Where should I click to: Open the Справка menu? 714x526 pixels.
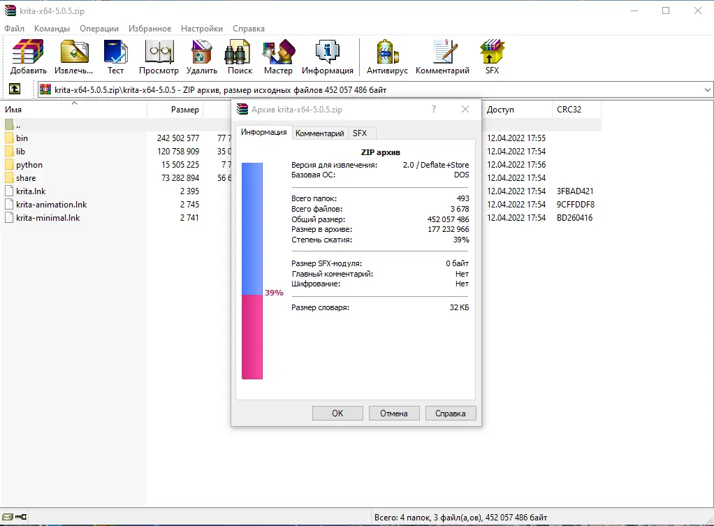[249, 28]
